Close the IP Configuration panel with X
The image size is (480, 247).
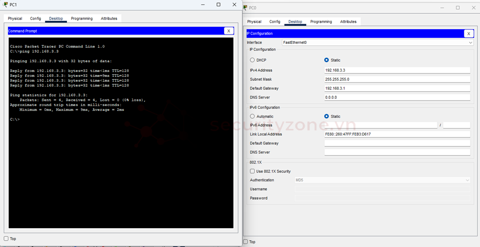click(469, 34)
